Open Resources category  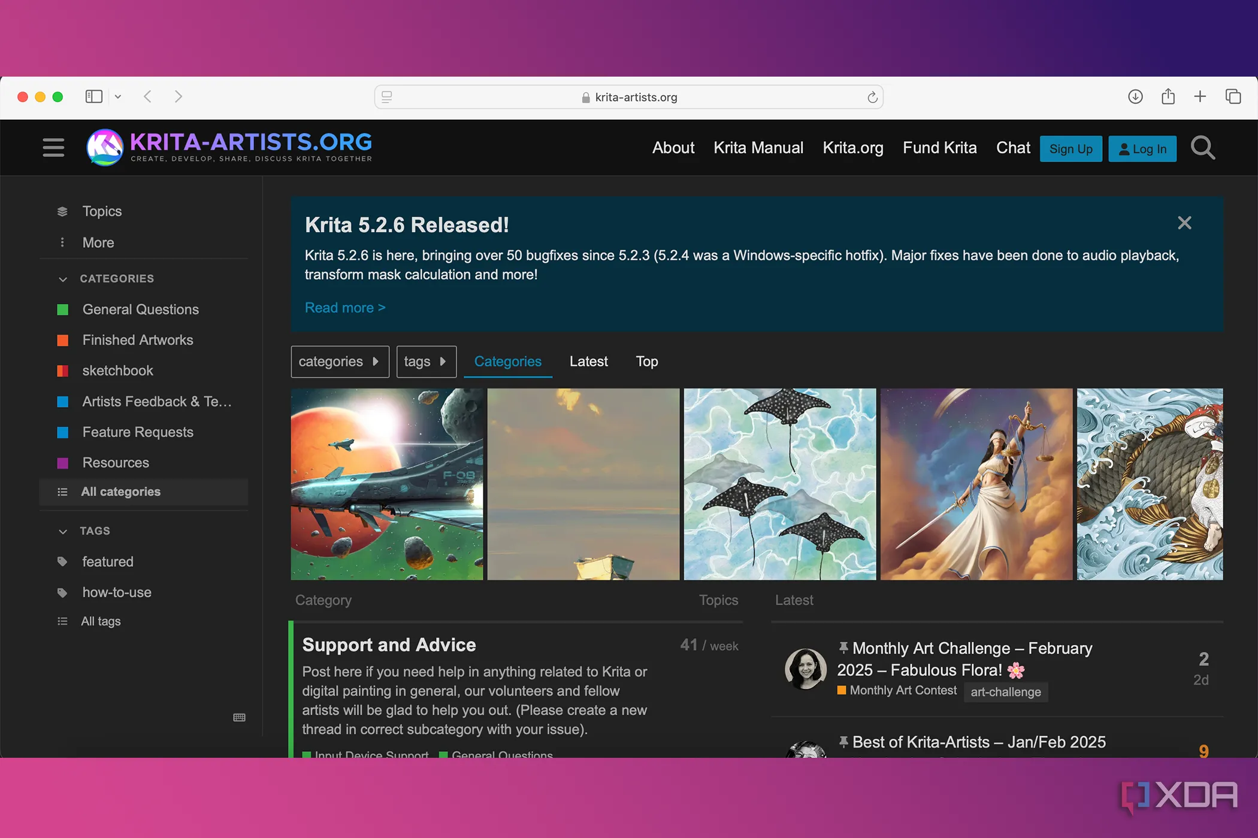coord(116,463)
